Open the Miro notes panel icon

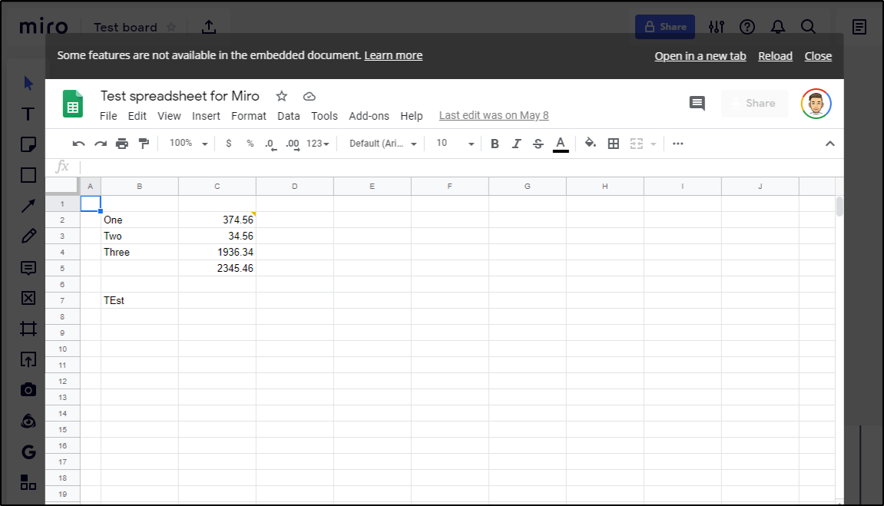[x=859, y=26]
